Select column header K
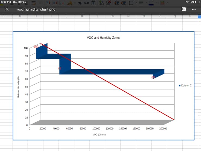Image resolution: width=201 pixels, height=151 pixels. (82, 16)
